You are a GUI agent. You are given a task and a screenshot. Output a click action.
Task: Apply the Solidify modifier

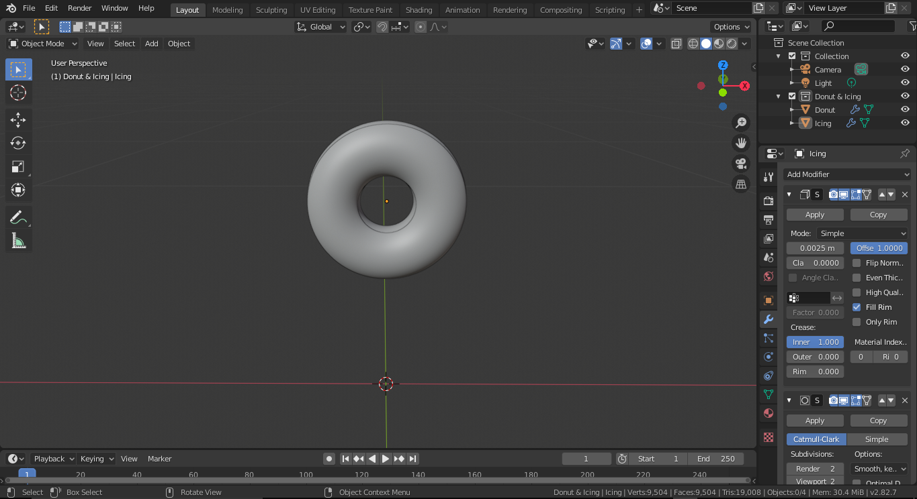tap(815, 215)
